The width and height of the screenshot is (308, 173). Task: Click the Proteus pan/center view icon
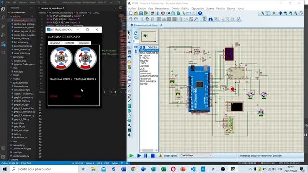280,13
